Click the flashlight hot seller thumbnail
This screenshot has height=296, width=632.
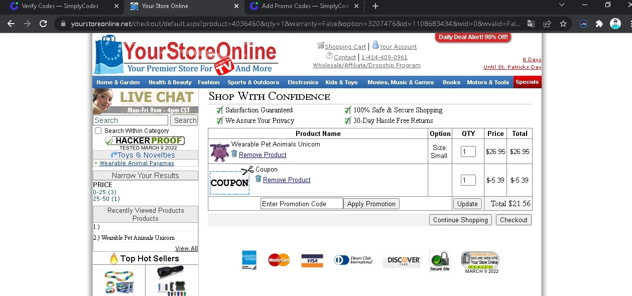[x=172, y=281]
